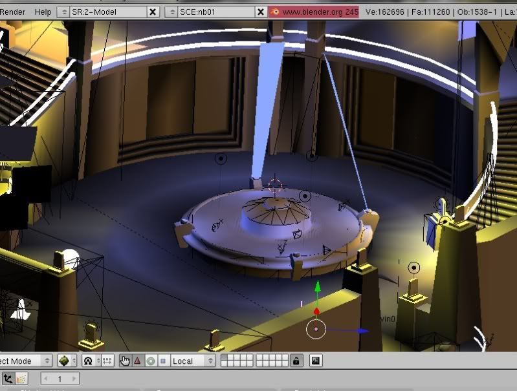Delete the SR:2-Model screen with X
The width and height of the screenshot is (517, 391).
(153, 12)
